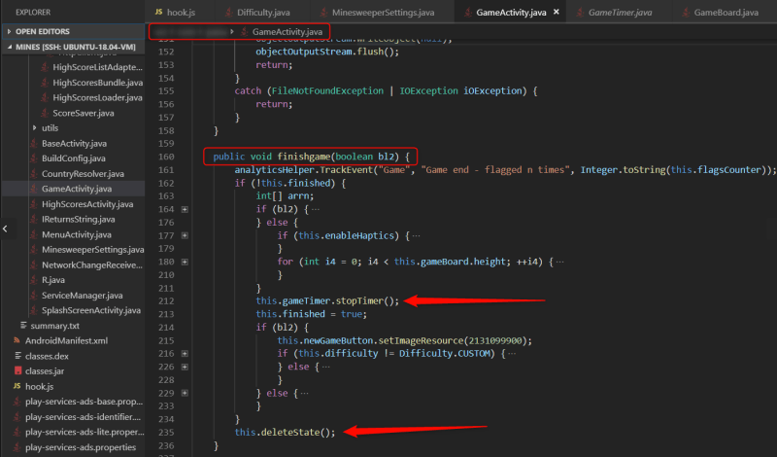
Task: Expand folded code at line 164
Action: (185, 209)
